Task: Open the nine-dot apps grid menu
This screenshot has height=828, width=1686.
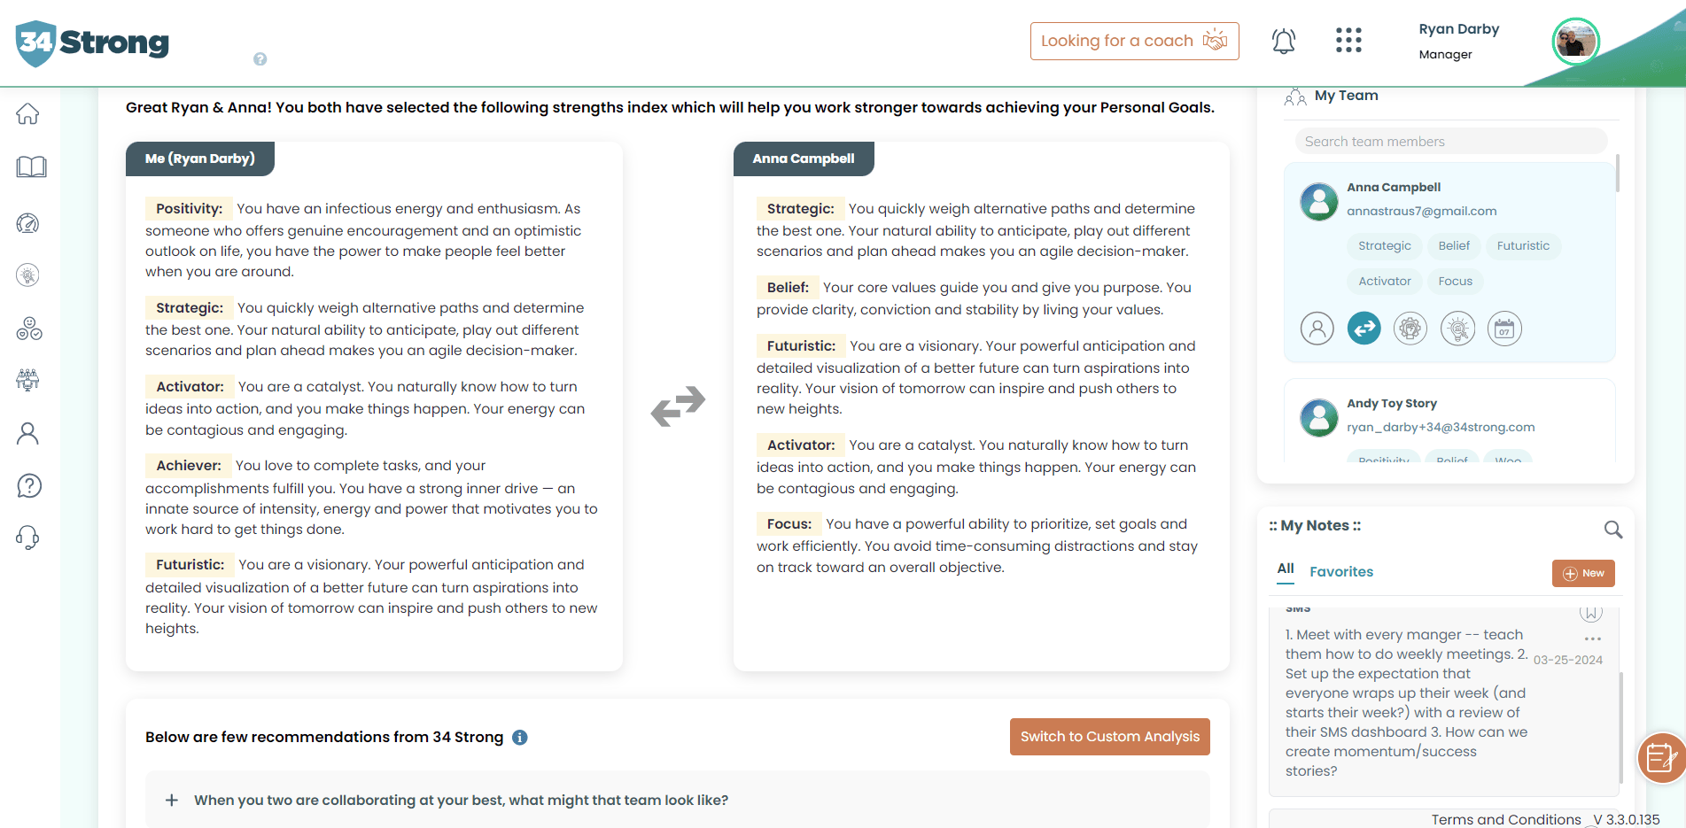Action: [1348, 41]
